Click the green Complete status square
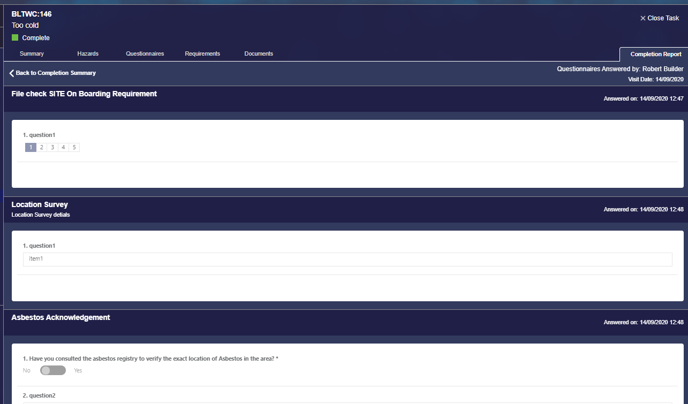The width and height of the screenshot is (688, 404). [15, 38]
